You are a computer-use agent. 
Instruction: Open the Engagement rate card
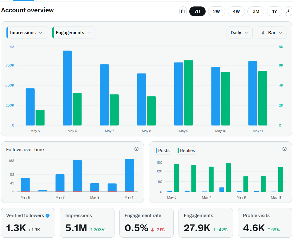coord(146,223)
